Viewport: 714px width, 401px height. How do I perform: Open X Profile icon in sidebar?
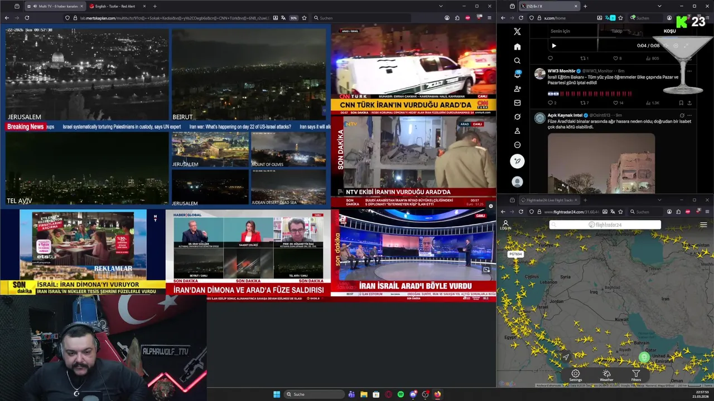click(517, 131)
